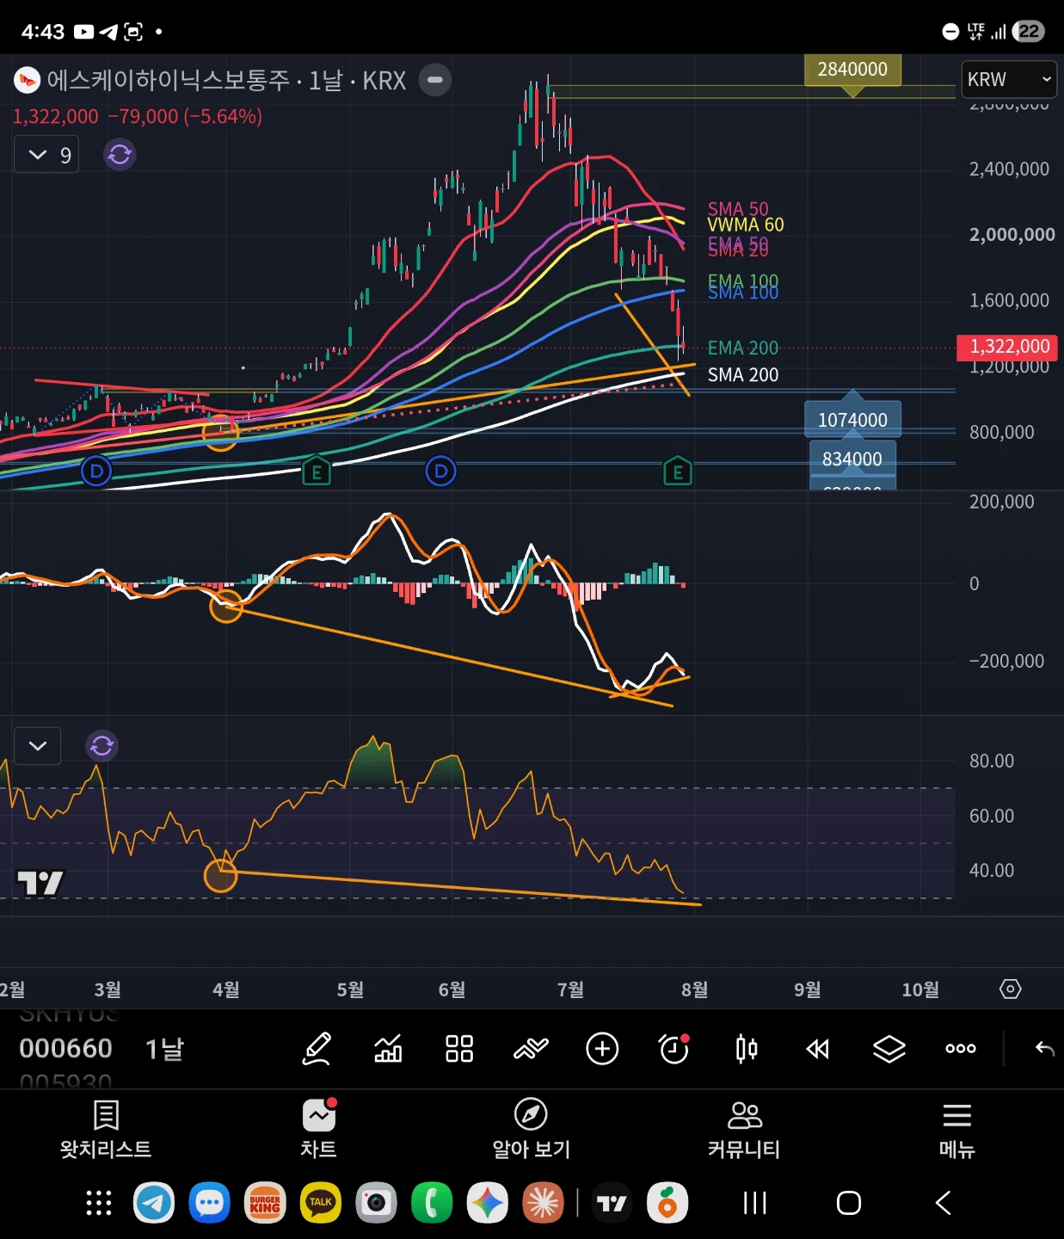Switch to the 차트 tab
The image size is (1064, 1239).
pos(318,1130)
